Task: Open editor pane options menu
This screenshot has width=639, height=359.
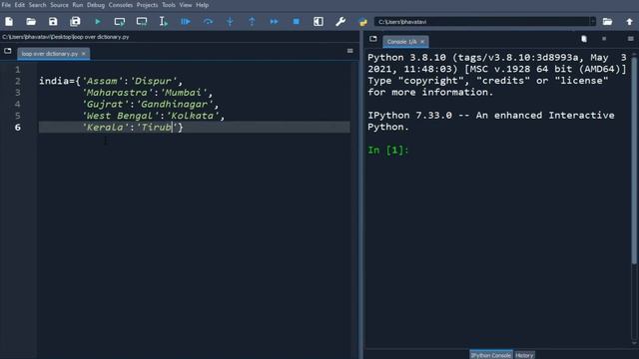Action: [x=350, y=51]
